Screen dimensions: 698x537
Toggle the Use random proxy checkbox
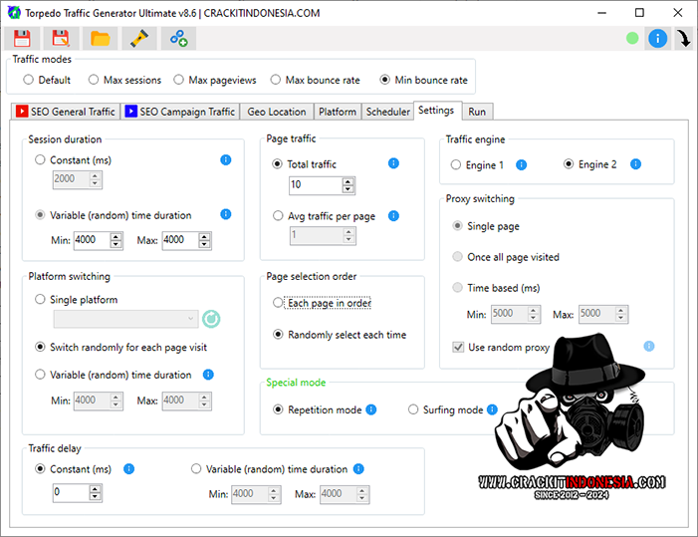click(458, 347)
